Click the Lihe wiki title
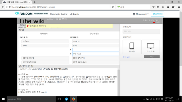 click(x=32, y=21)
